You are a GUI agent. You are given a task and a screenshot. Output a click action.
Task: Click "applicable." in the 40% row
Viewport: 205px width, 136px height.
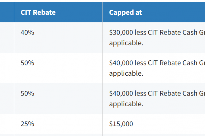pyautogui.click(x=126, y=43)
